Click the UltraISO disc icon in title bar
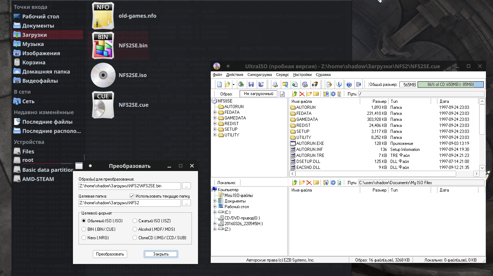The image size is (493, 276). 217,66
